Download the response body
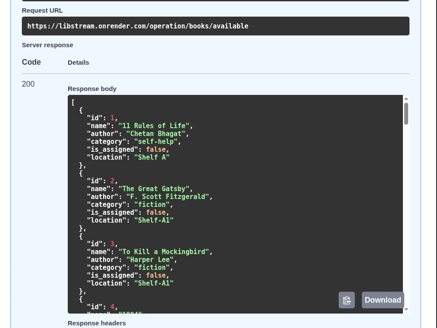 click(x=383, y=300)
